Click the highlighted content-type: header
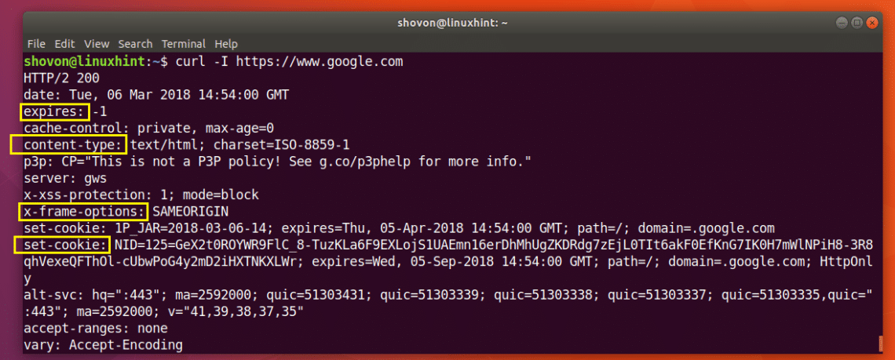Image resolution: width=895 pixels, height=360 pixels. 68,145
